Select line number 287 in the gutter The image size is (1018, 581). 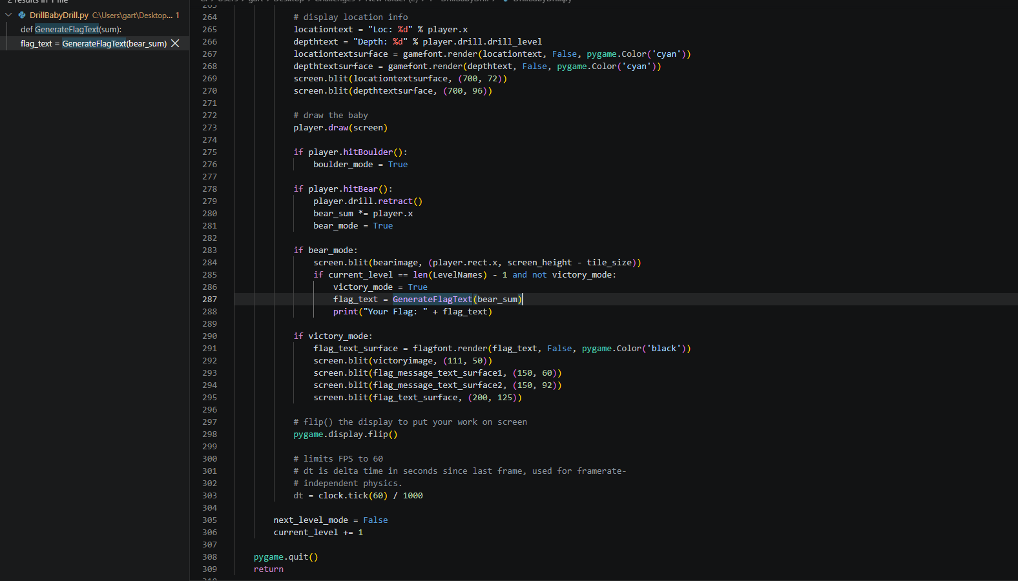[x=209, y=299]
